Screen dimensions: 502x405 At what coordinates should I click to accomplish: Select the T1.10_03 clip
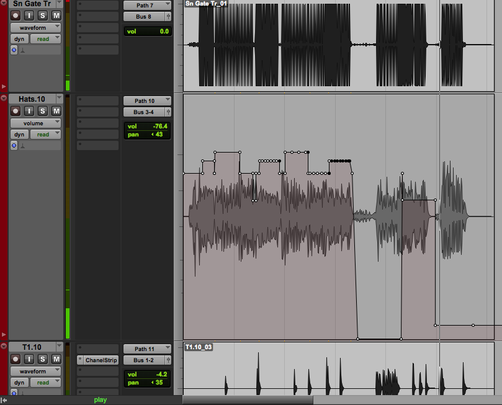338,368
